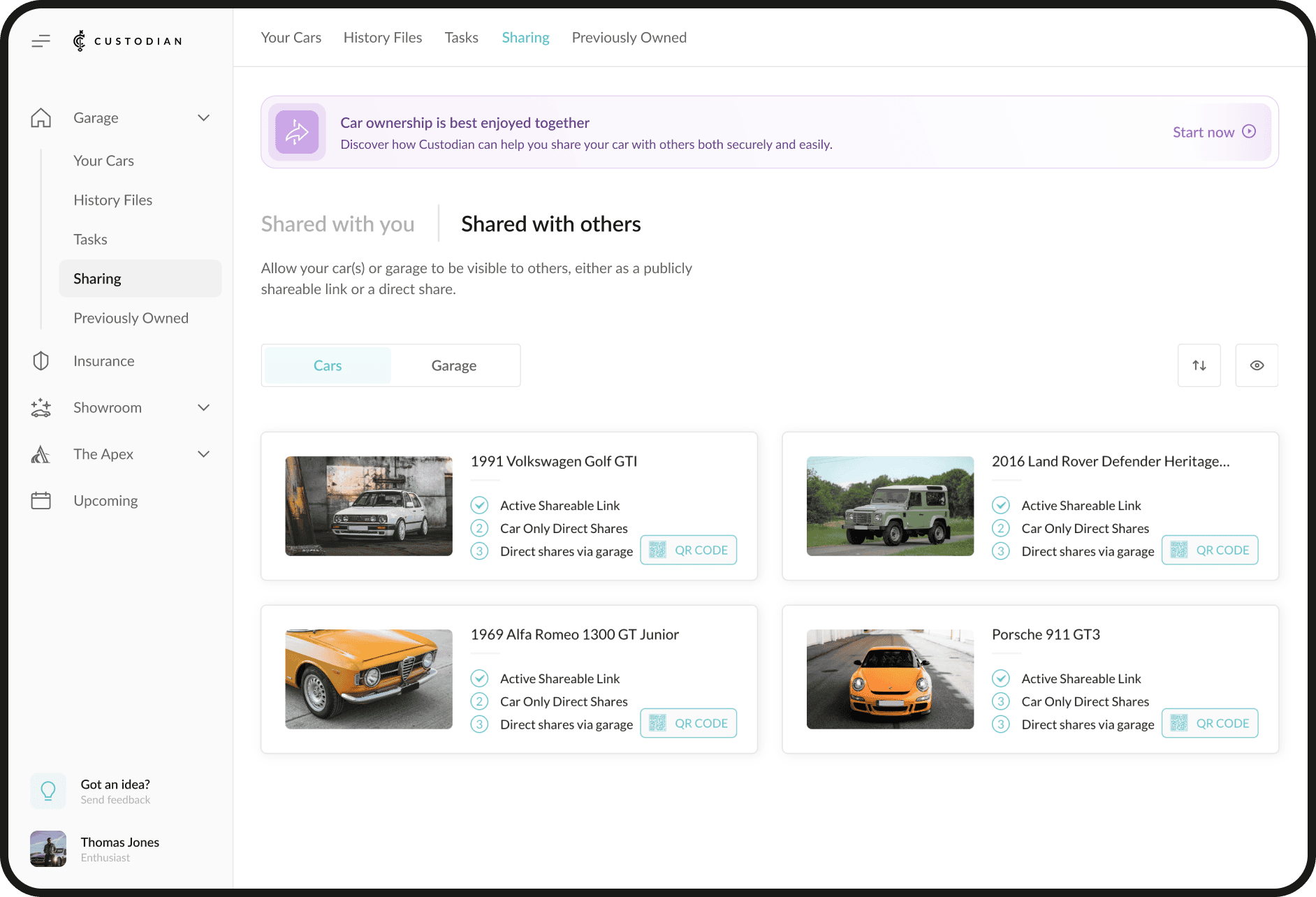Screen dimensions: 1316x897
Task: Click Golf GTI Active Shareable Link checkmark
Action: point(479,505)
